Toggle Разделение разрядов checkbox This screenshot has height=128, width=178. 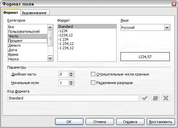click(x=93, y=83)
